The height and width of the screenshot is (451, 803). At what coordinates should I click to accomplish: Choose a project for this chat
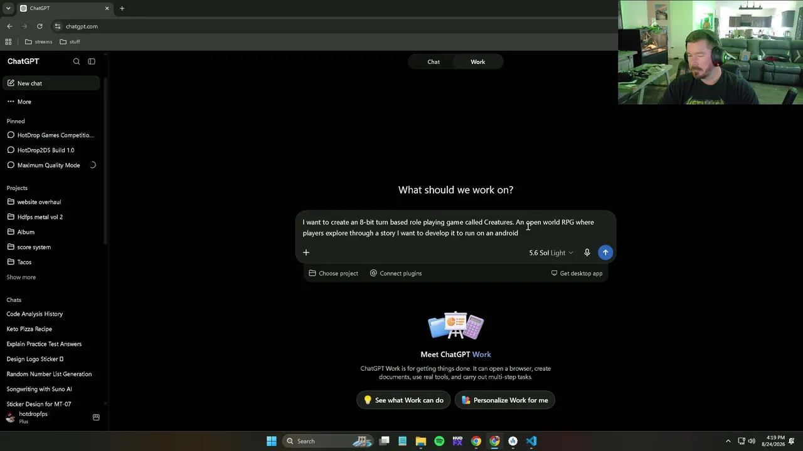click(x=334, y=273)
